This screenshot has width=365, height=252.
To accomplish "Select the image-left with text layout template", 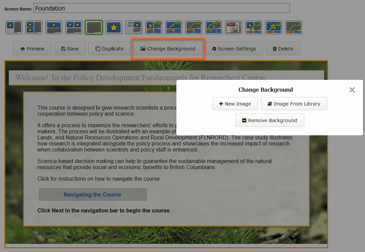I will (14, 27).
